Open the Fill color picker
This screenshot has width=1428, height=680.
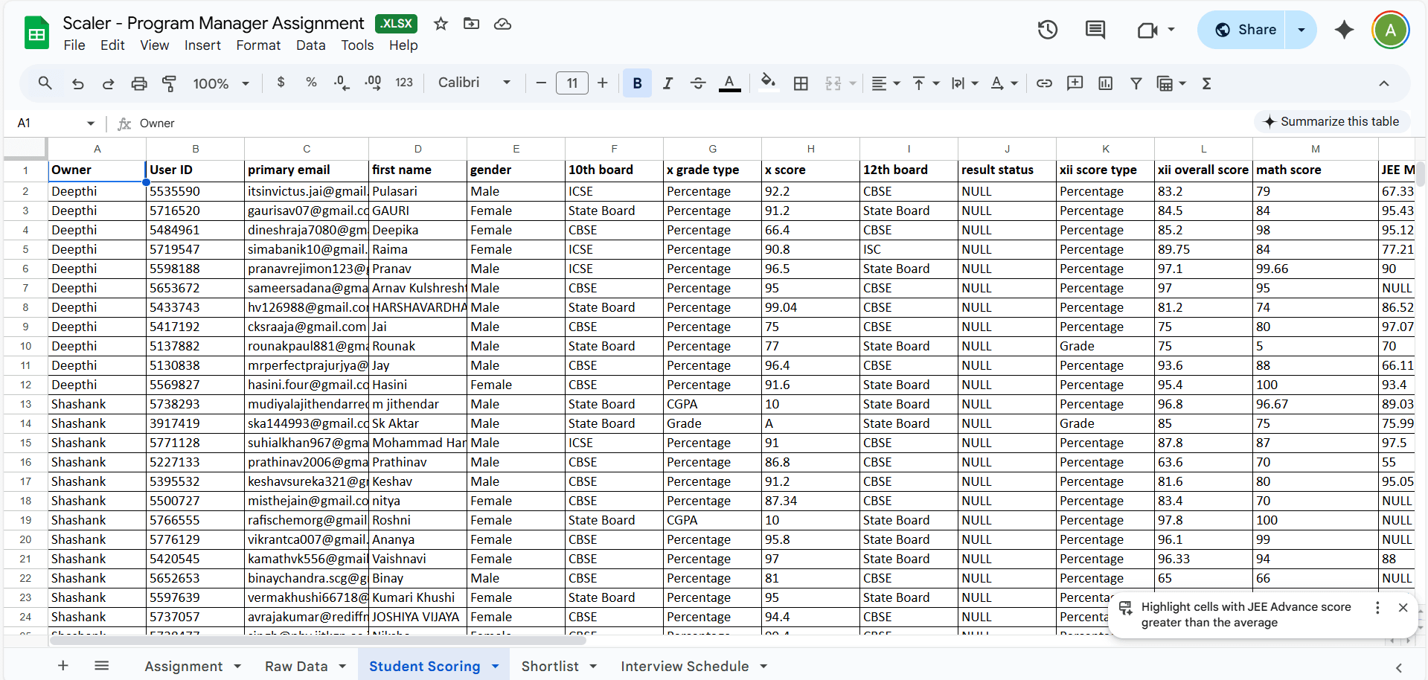pos(768,82)
